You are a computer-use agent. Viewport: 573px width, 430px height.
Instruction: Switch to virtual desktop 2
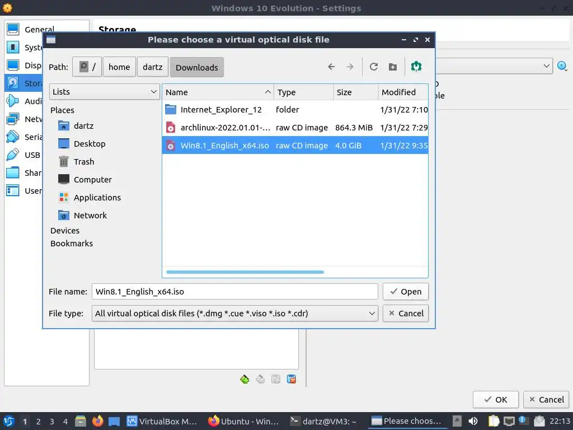38,422
